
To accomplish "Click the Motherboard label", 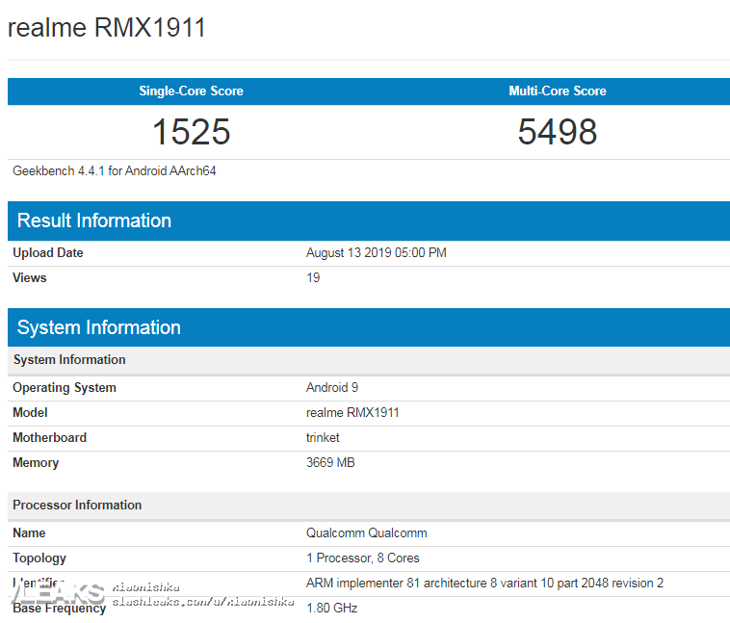I will pyautogui.click(x=49, y=438).
